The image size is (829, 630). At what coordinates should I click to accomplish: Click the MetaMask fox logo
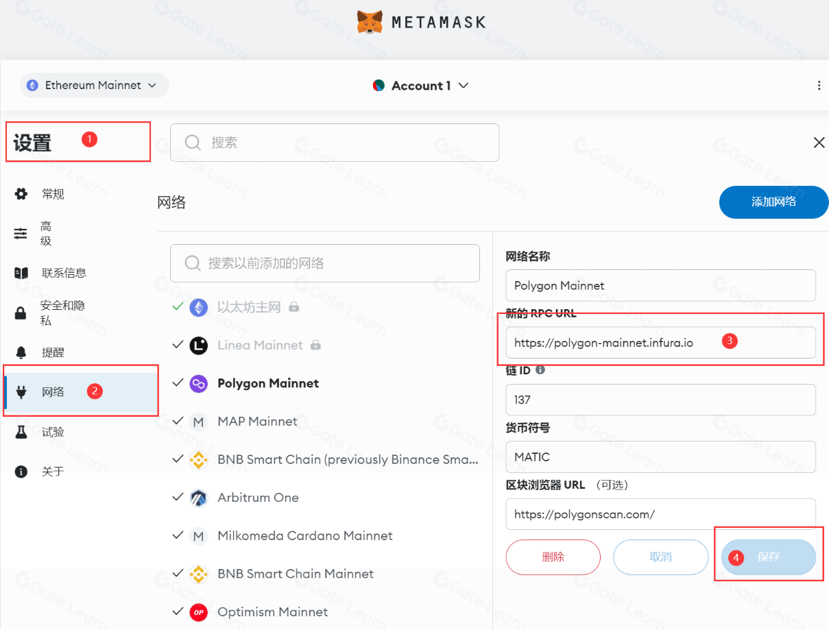point(370,22)
